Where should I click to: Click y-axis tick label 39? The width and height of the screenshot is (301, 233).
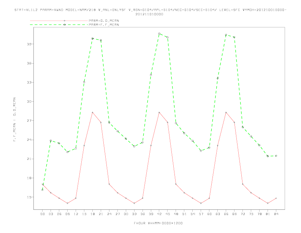click(x=29, y=44)
